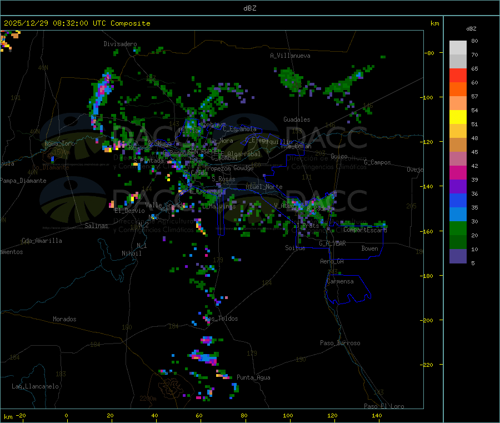Viewport: 500px width, 423px height.
Task: Click the Aero_GA label
Action: (332, 261)
